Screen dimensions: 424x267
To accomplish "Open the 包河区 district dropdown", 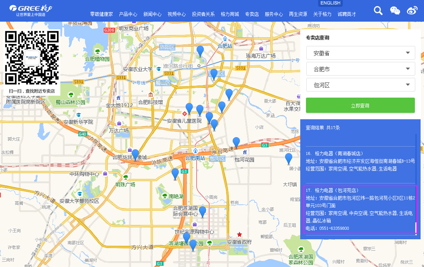I will click(361, 85).
